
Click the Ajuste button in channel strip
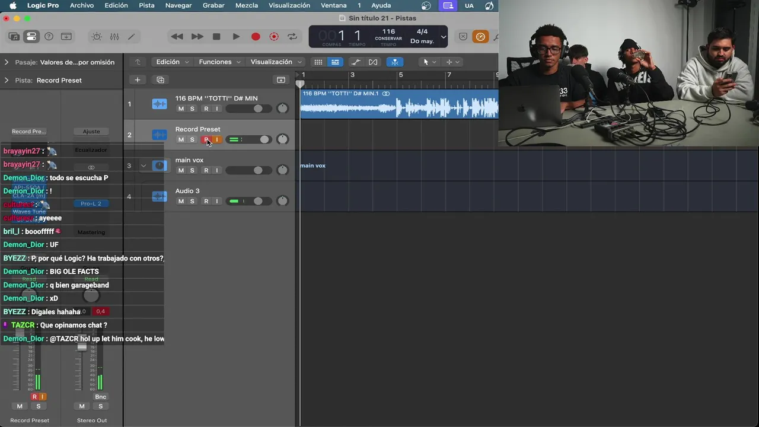[91, 131]
